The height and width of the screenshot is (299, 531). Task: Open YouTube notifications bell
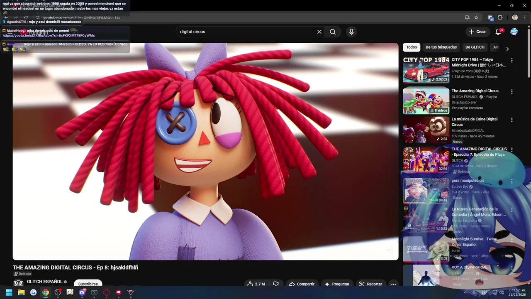498,32
